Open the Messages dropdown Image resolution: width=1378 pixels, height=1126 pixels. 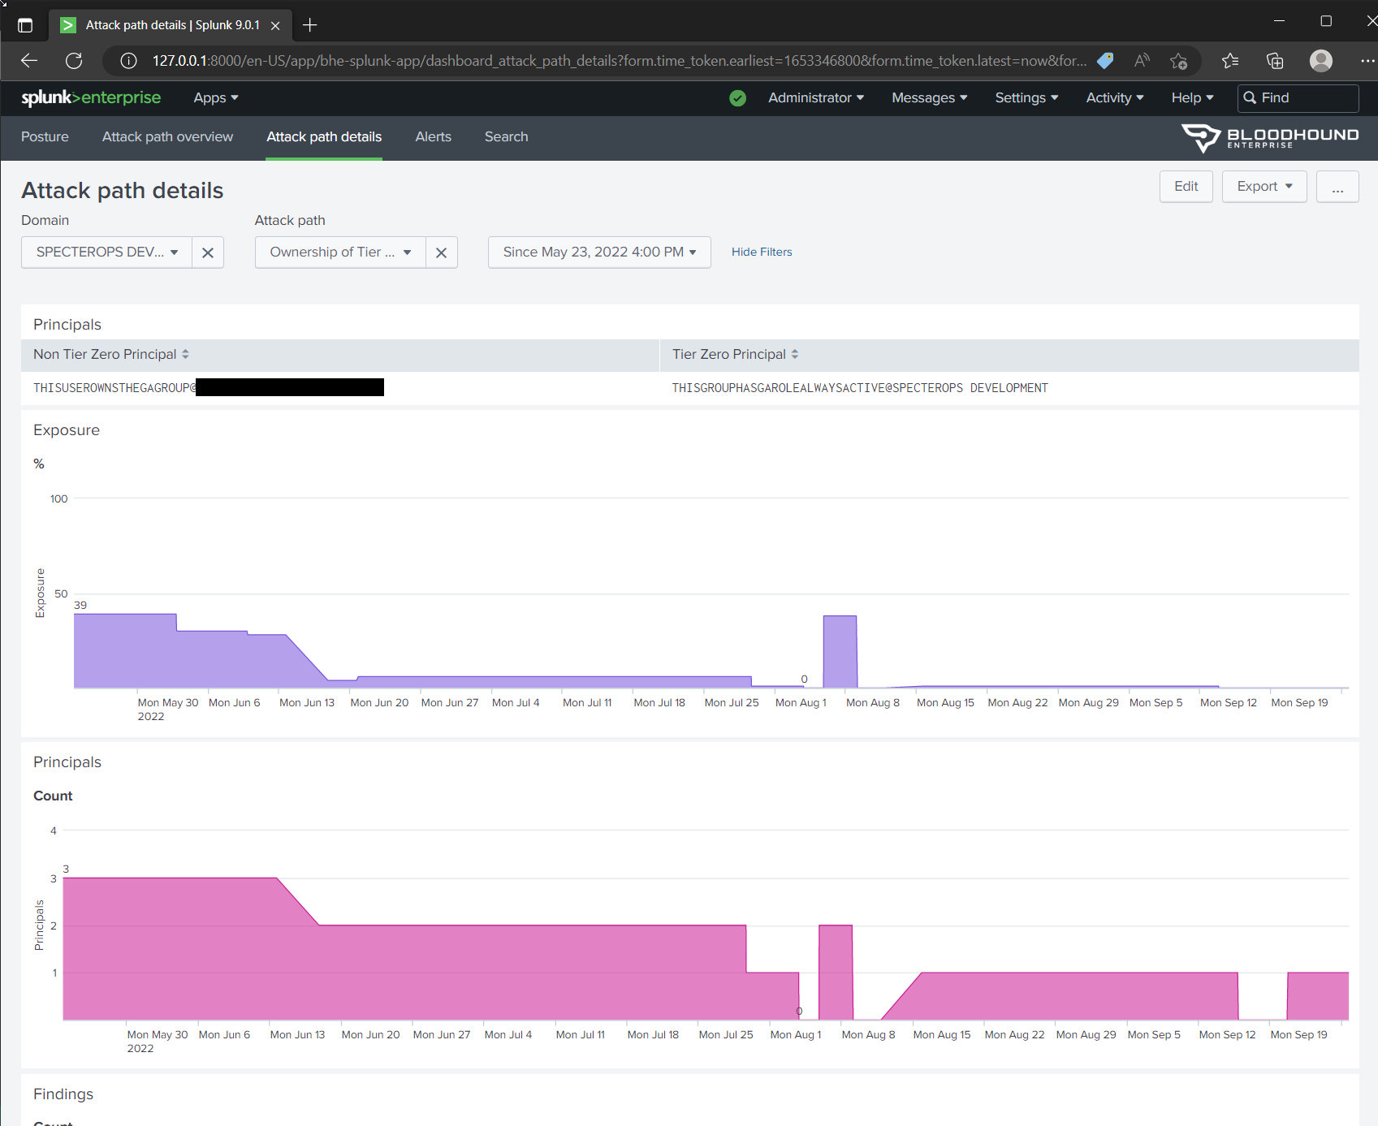click(x=930, y=97)
